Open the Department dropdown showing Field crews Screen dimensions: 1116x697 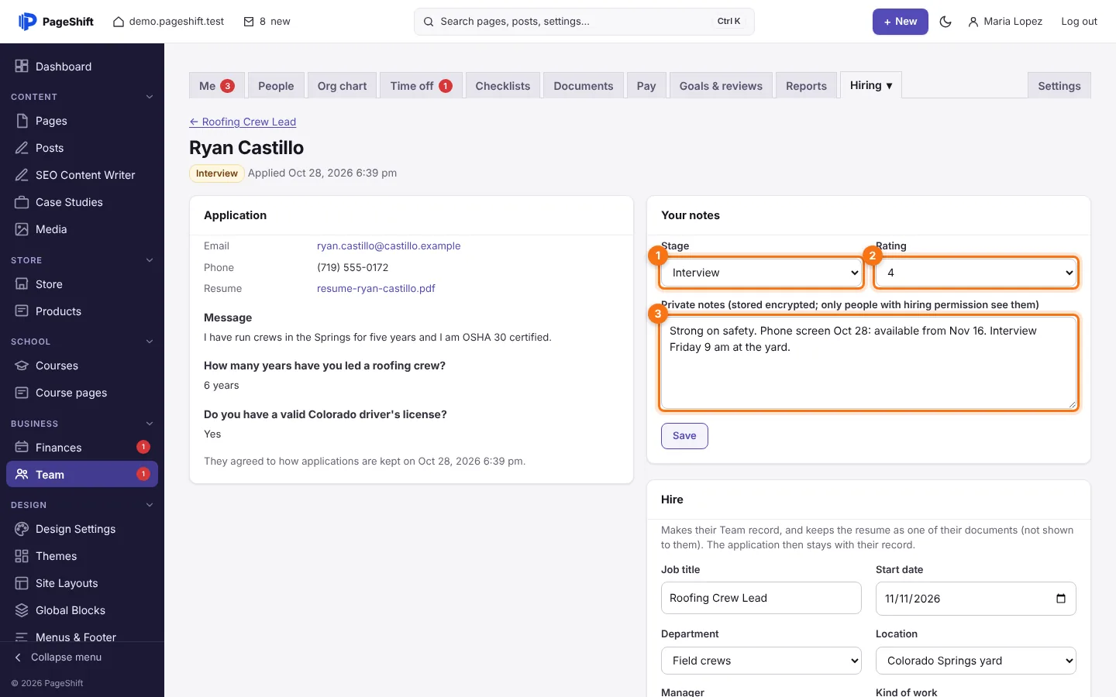(x=761, y=661)
